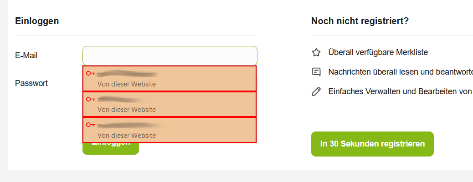
Task: Click the Passwort label
Action: coord(31,83)
